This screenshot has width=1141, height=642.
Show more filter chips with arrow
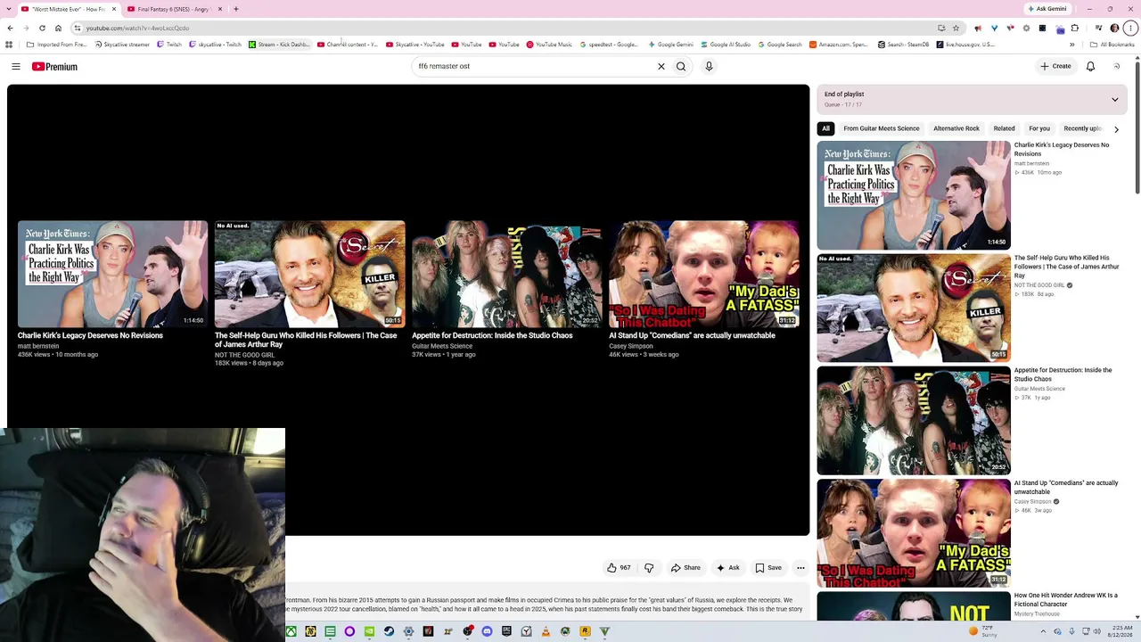tap(1116, 129)
